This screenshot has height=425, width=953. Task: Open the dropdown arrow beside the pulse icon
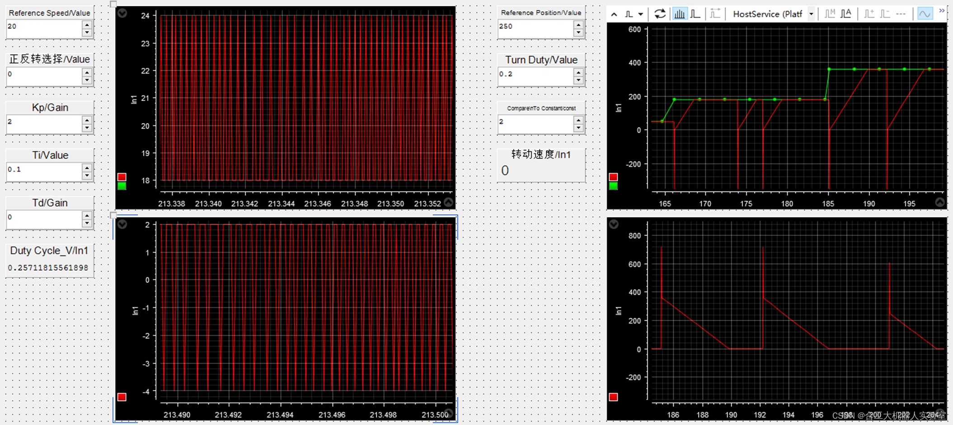[640, 14]
